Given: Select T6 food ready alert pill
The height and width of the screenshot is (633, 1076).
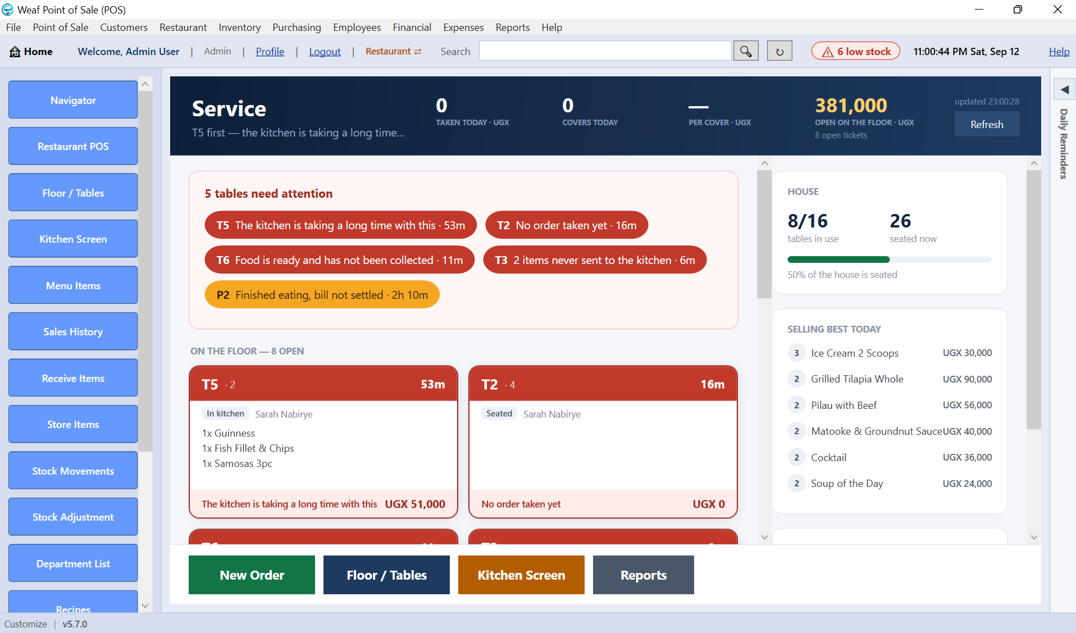Looking at the screenshot, I should [x=340, y=260].
